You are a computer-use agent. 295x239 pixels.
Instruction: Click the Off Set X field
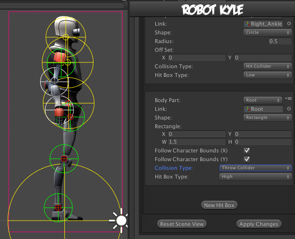pyautogui.click(x=197, y=58)
